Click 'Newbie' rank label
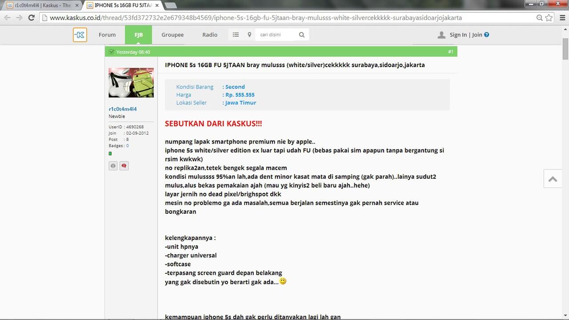 [x=117, y=116]
